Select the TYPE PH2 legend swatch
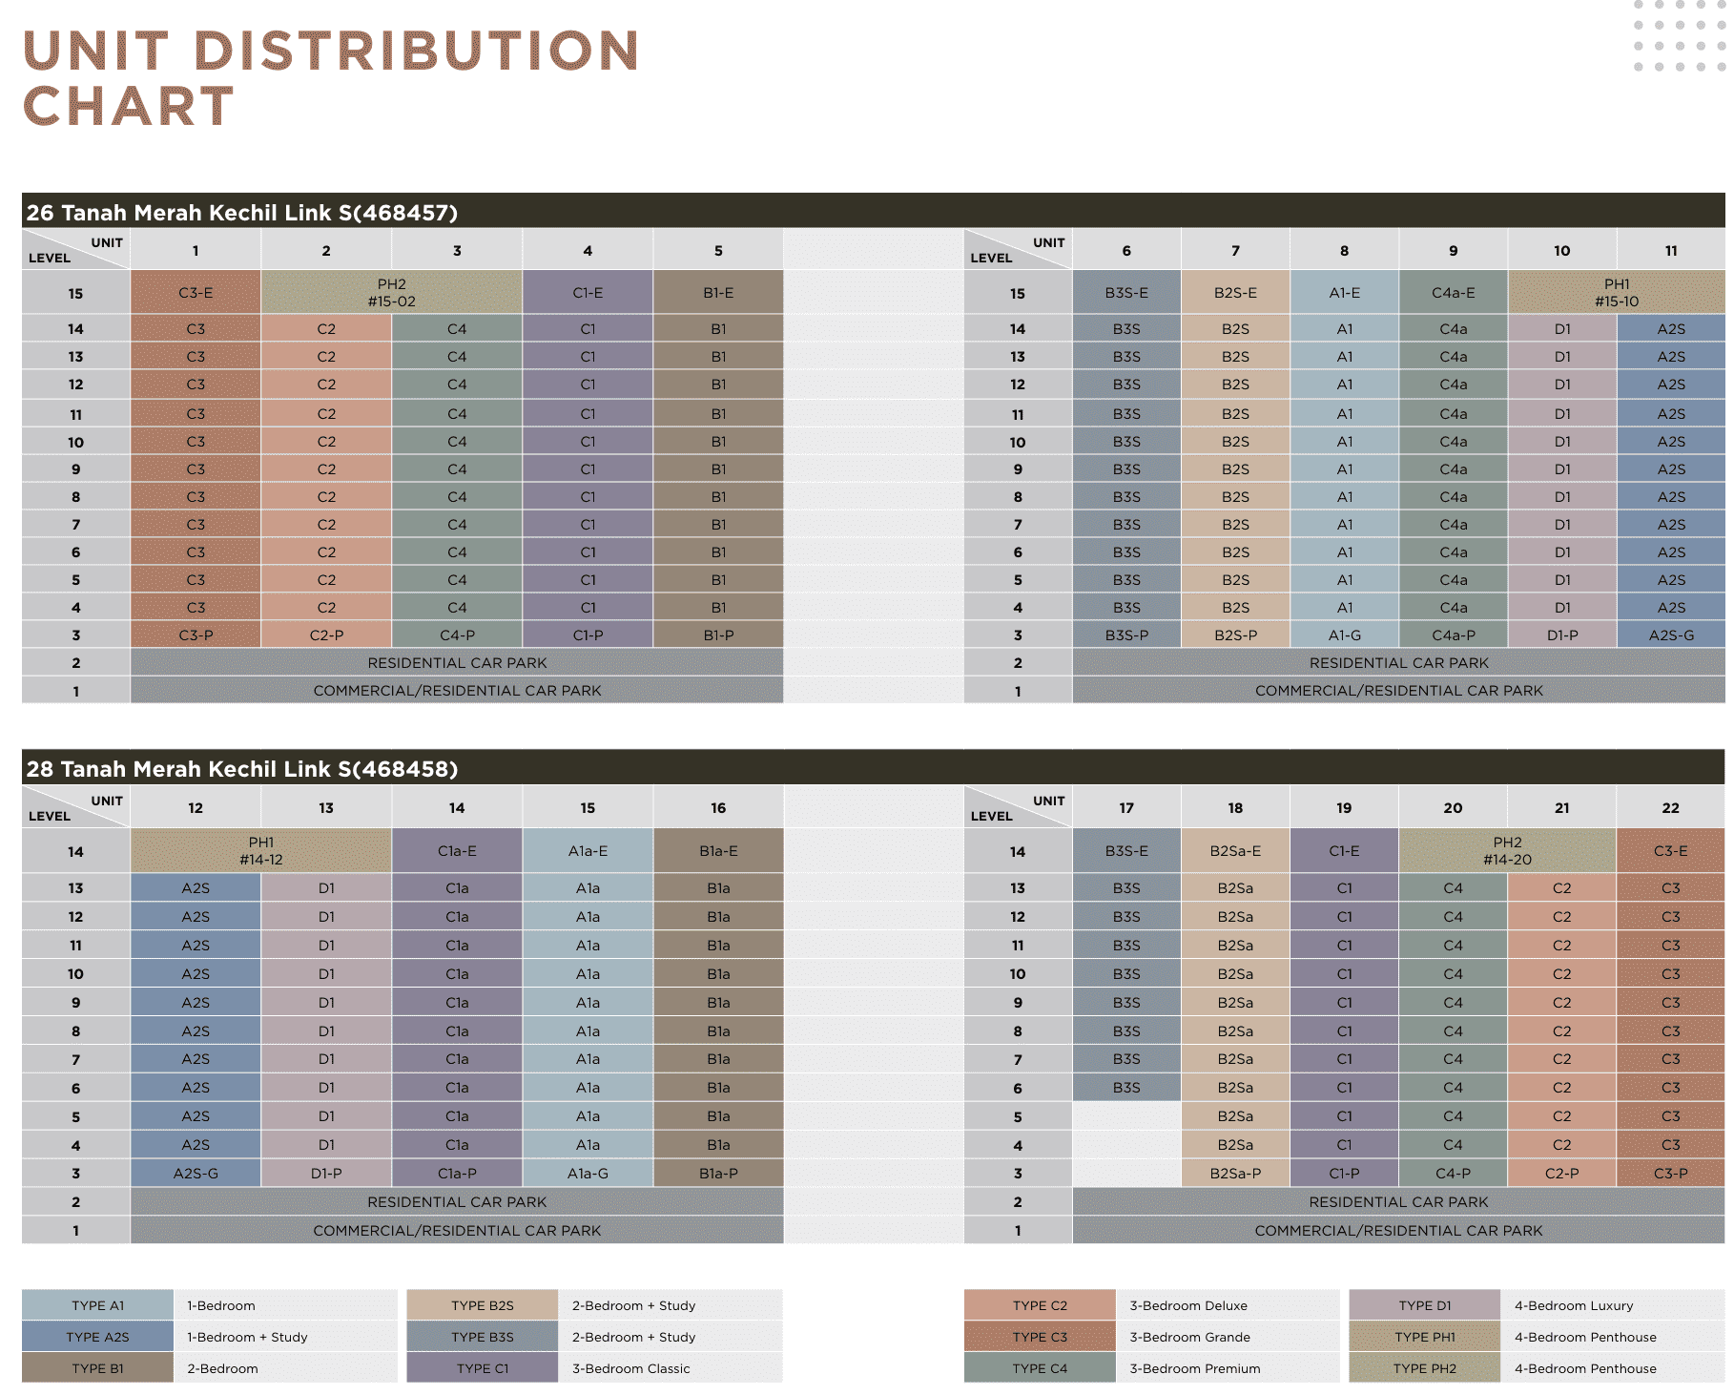 1424,1368
